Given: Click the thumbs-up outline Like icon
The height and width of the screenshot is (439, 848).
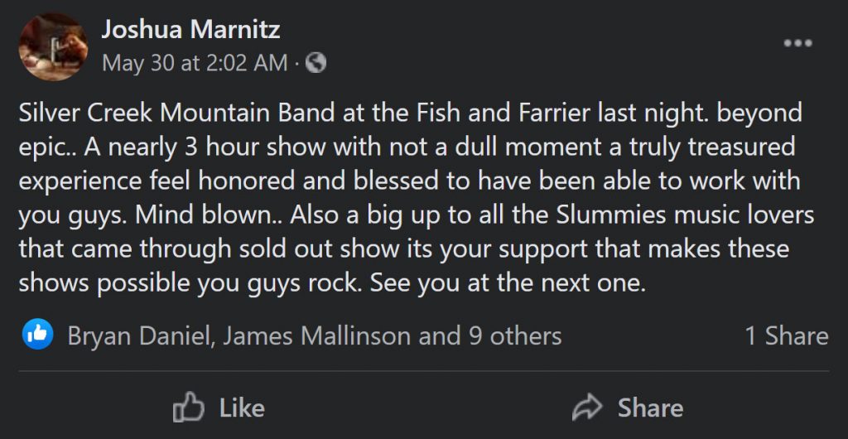Looking at the screenshot, I should 189,408.
